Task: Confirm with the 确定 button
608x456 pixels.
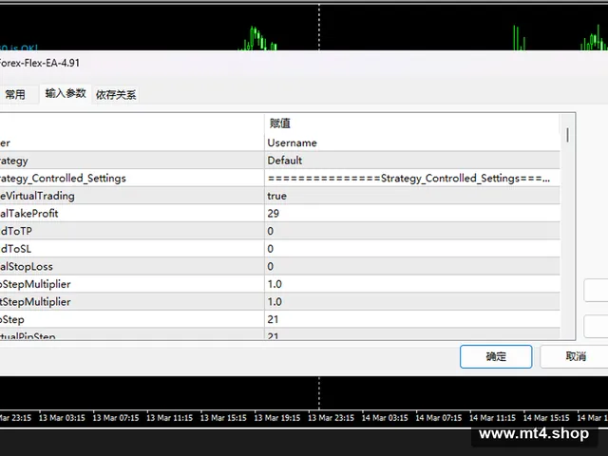Action: (x=496, y=356)
